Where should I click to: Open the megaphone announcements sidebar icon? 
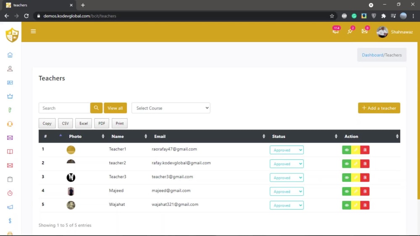tap(10, 207)
